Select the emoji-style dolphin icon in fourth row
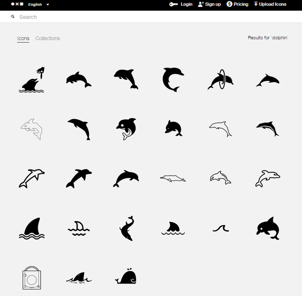The height and width of the screenshot is (296, 302). [x=268, y=228]
